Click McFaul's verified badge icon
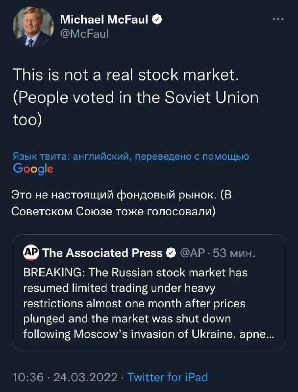This screenshot has width=298, height=392. pos(157,20)
